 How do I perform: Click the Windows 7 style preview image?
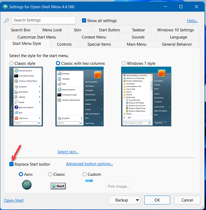click(146, 97)
